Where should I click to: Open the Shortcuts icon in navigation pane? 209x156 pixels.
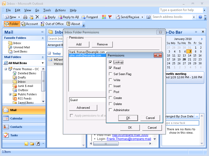pos(38,144)
